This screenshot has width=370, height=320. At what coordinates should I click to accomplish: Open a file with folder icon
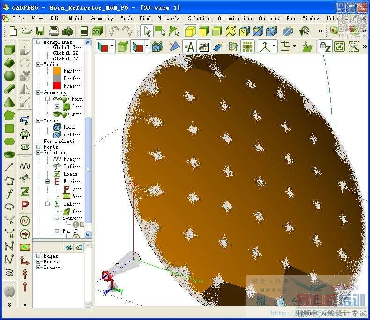(26, 31)
